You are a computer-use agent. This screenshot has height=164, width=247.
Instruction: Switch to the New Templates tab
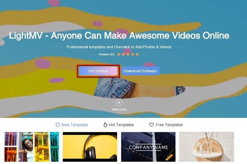tap(72, 125)
